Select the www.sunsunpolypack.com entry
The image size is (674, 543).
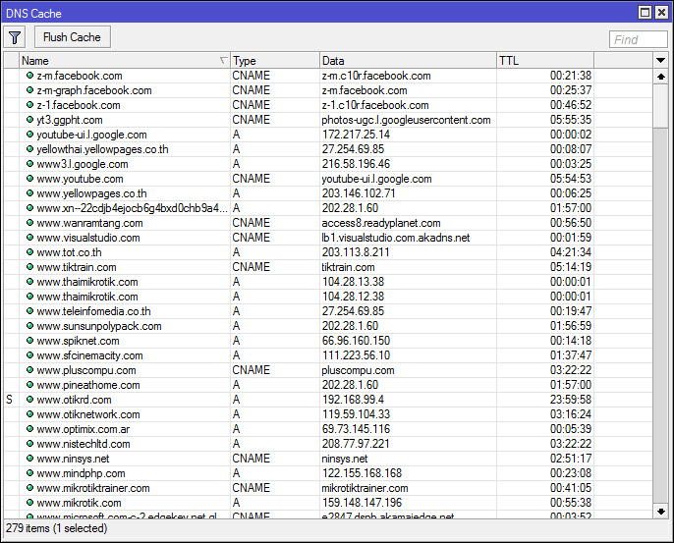(x=99, y=326)
